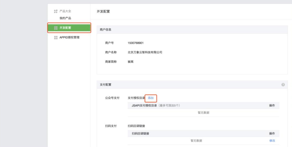Click the 支付配置 section header title
This screenshot has height=147, width=292.
pyautogui.click(x=106, y=85)
